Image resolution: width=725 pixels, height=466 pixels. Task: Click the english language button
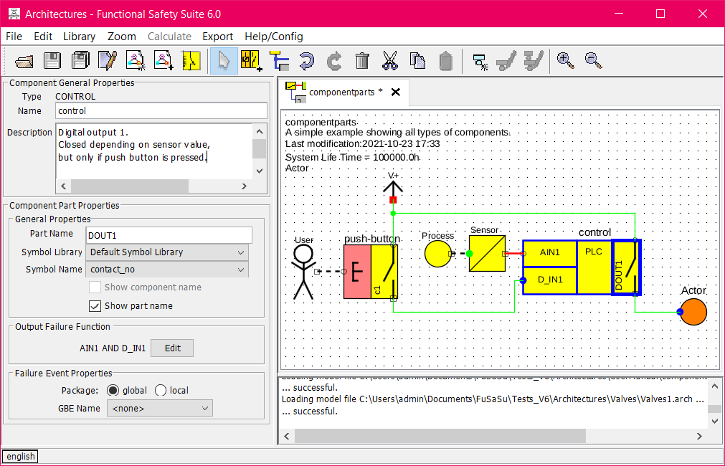pyautogui.click(x=20, y=457)
